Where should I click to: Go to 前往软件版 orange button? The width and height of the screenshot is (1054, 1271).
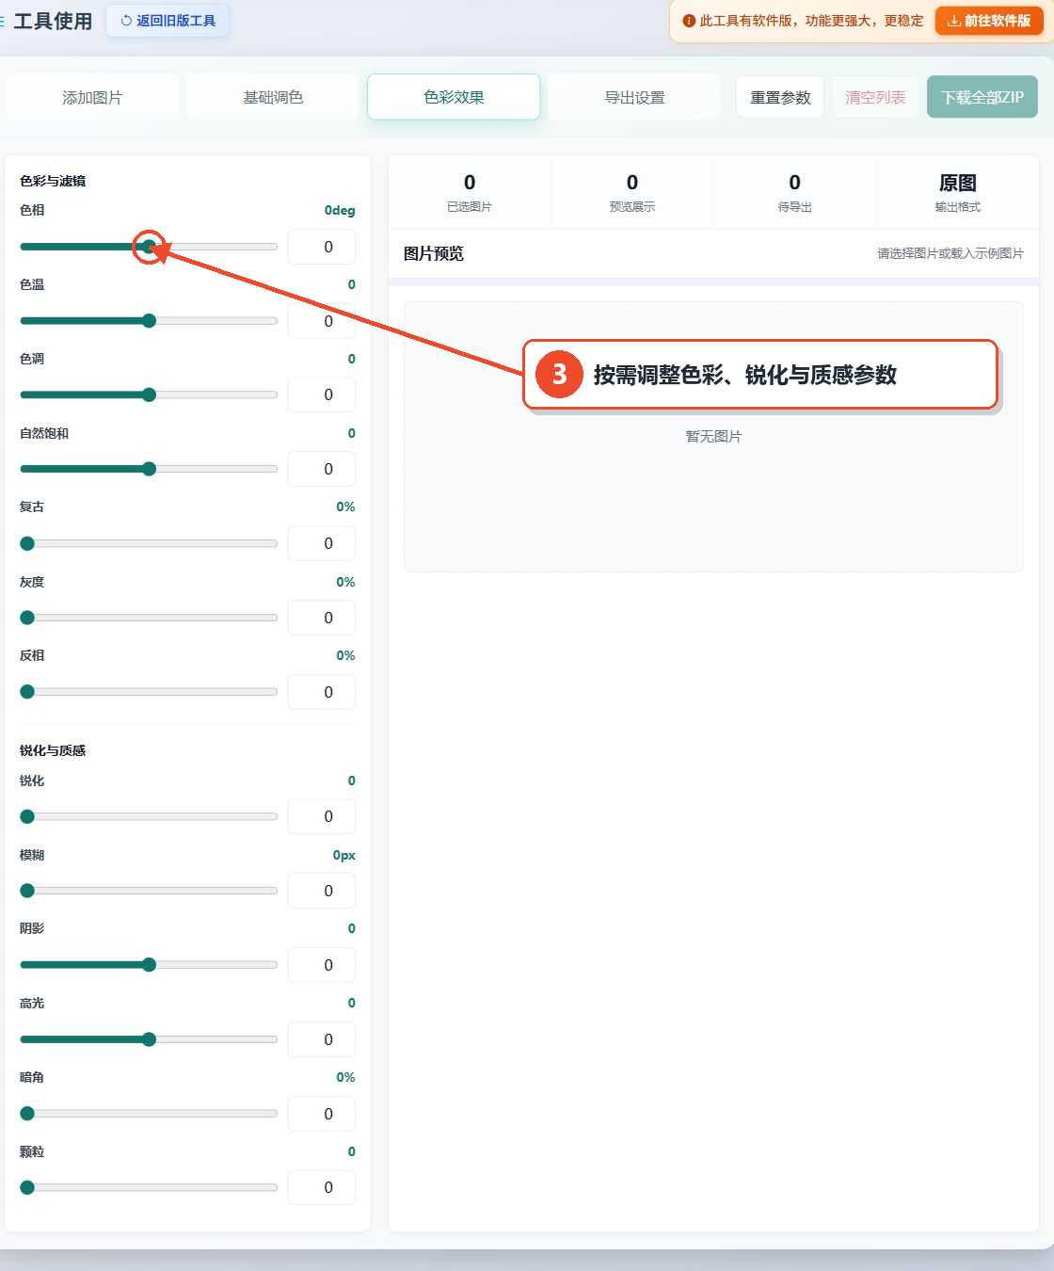pyautogui.click(x=989, y=21)
